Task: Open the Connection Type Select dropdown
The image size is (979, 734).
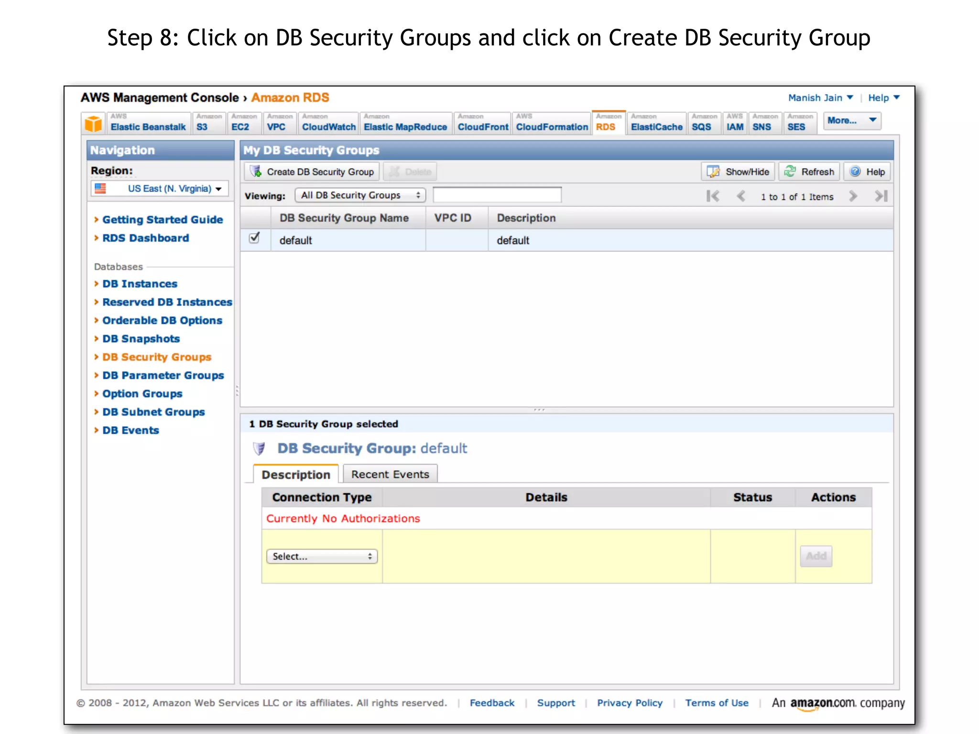Action: (x=322, y=556)
